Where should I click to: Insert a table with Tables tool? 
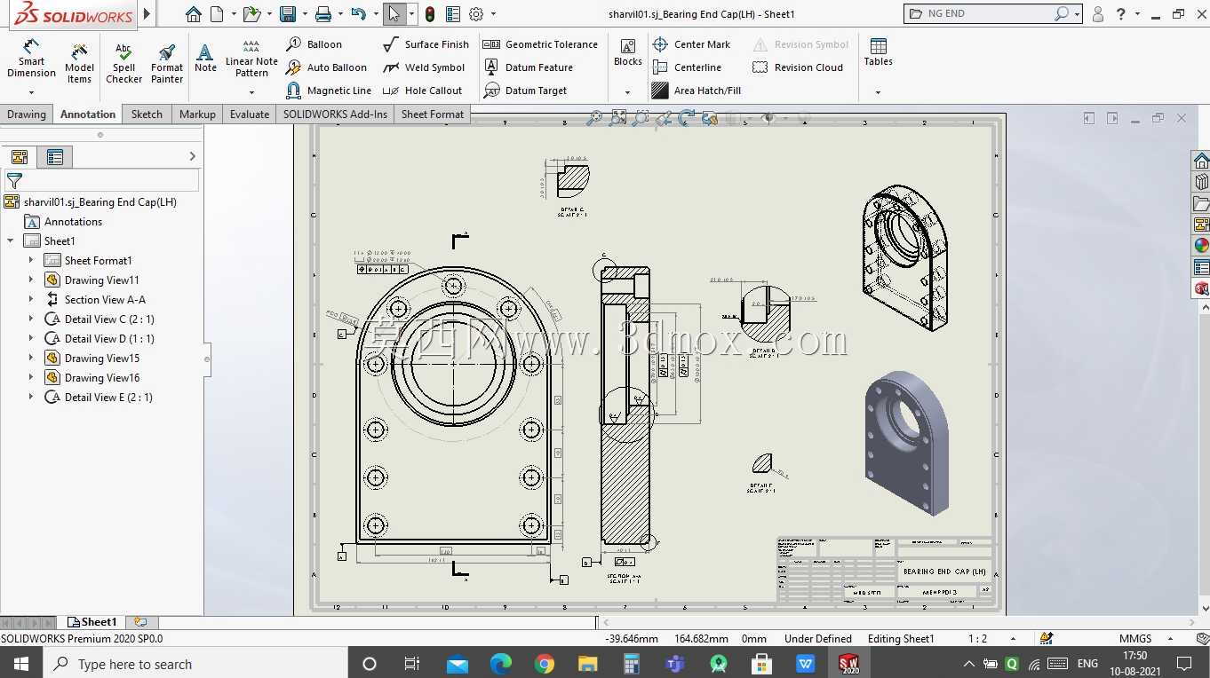click(878, 52)
